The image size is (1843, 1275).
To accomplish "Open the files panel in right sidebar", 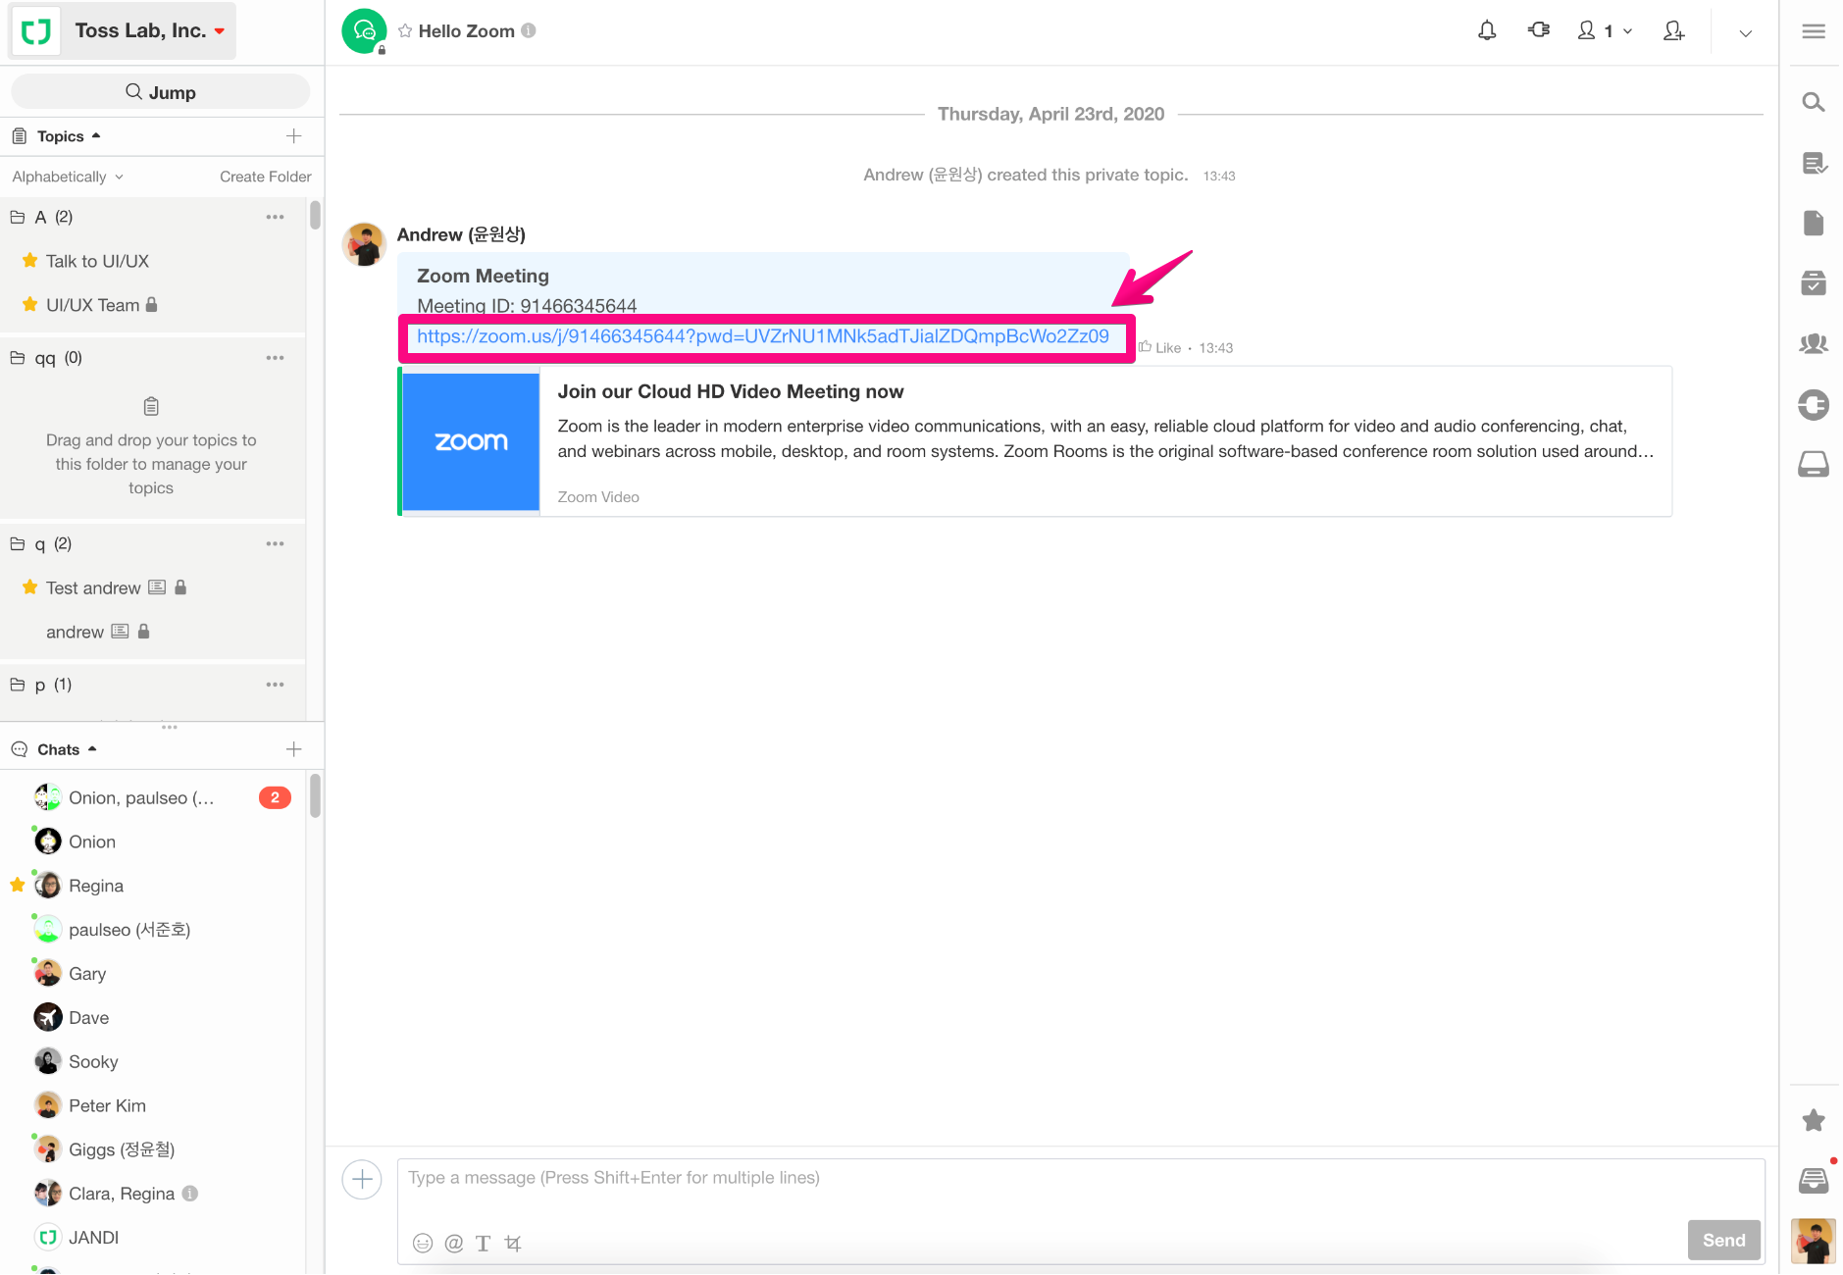I will tap(1814, 223).
